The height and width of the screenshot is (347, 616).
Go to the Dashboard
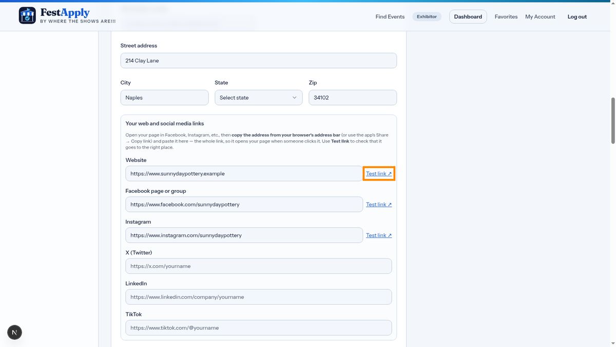468,16
